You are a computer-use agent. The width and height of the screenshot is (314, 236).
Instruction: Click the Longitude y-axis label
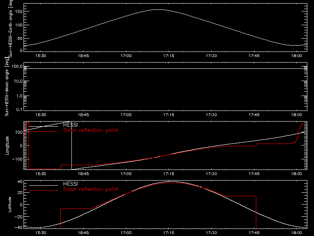click(7, 146)
